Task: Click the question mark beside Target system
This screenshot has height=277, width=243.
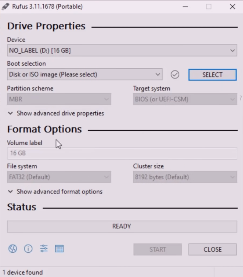Action: [x=240, y=98]
